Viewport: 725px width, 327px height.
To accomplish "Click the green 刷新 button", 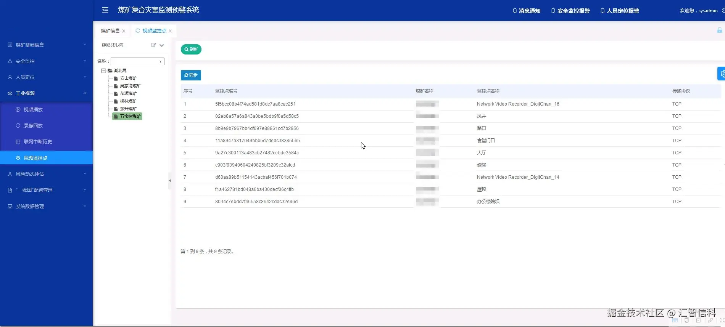I will point(191,49).
